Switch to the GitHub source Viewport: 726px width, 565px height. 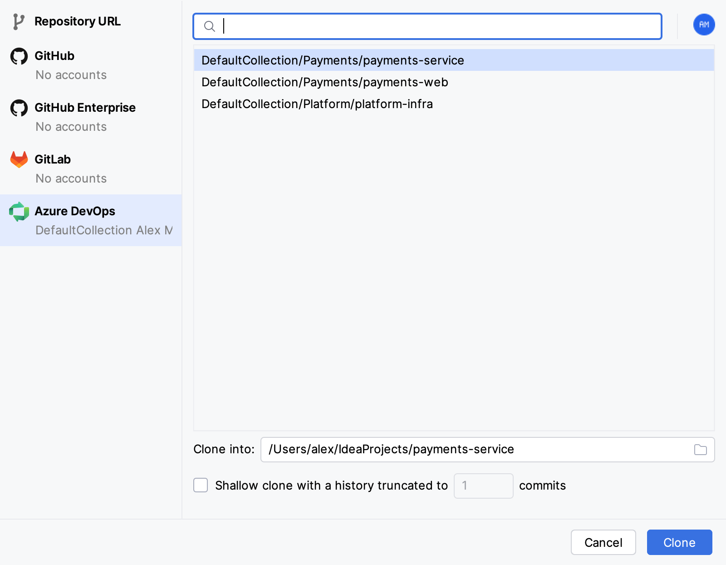(91, 65)
